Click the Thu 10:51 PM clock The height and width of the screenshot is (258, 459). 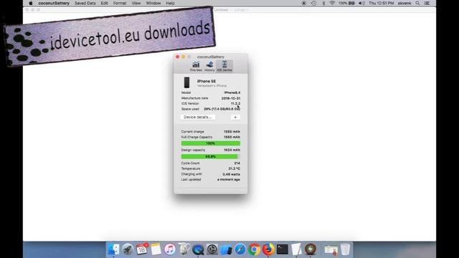(381, 3)
